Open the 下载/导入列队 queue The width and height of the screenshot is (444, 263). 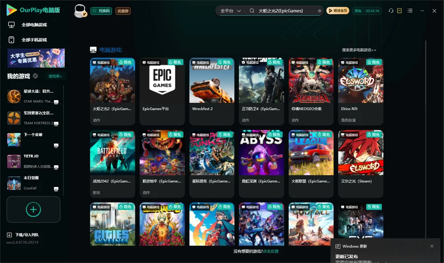[x=27, y=235]
